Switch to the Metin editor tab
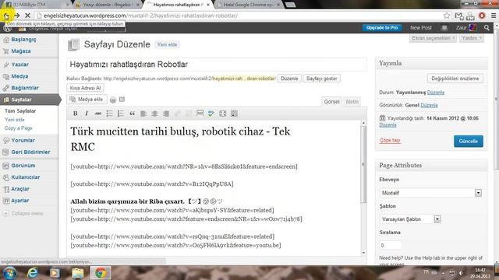This screenshot has width=499, height=280. click(x=352, y=102)
